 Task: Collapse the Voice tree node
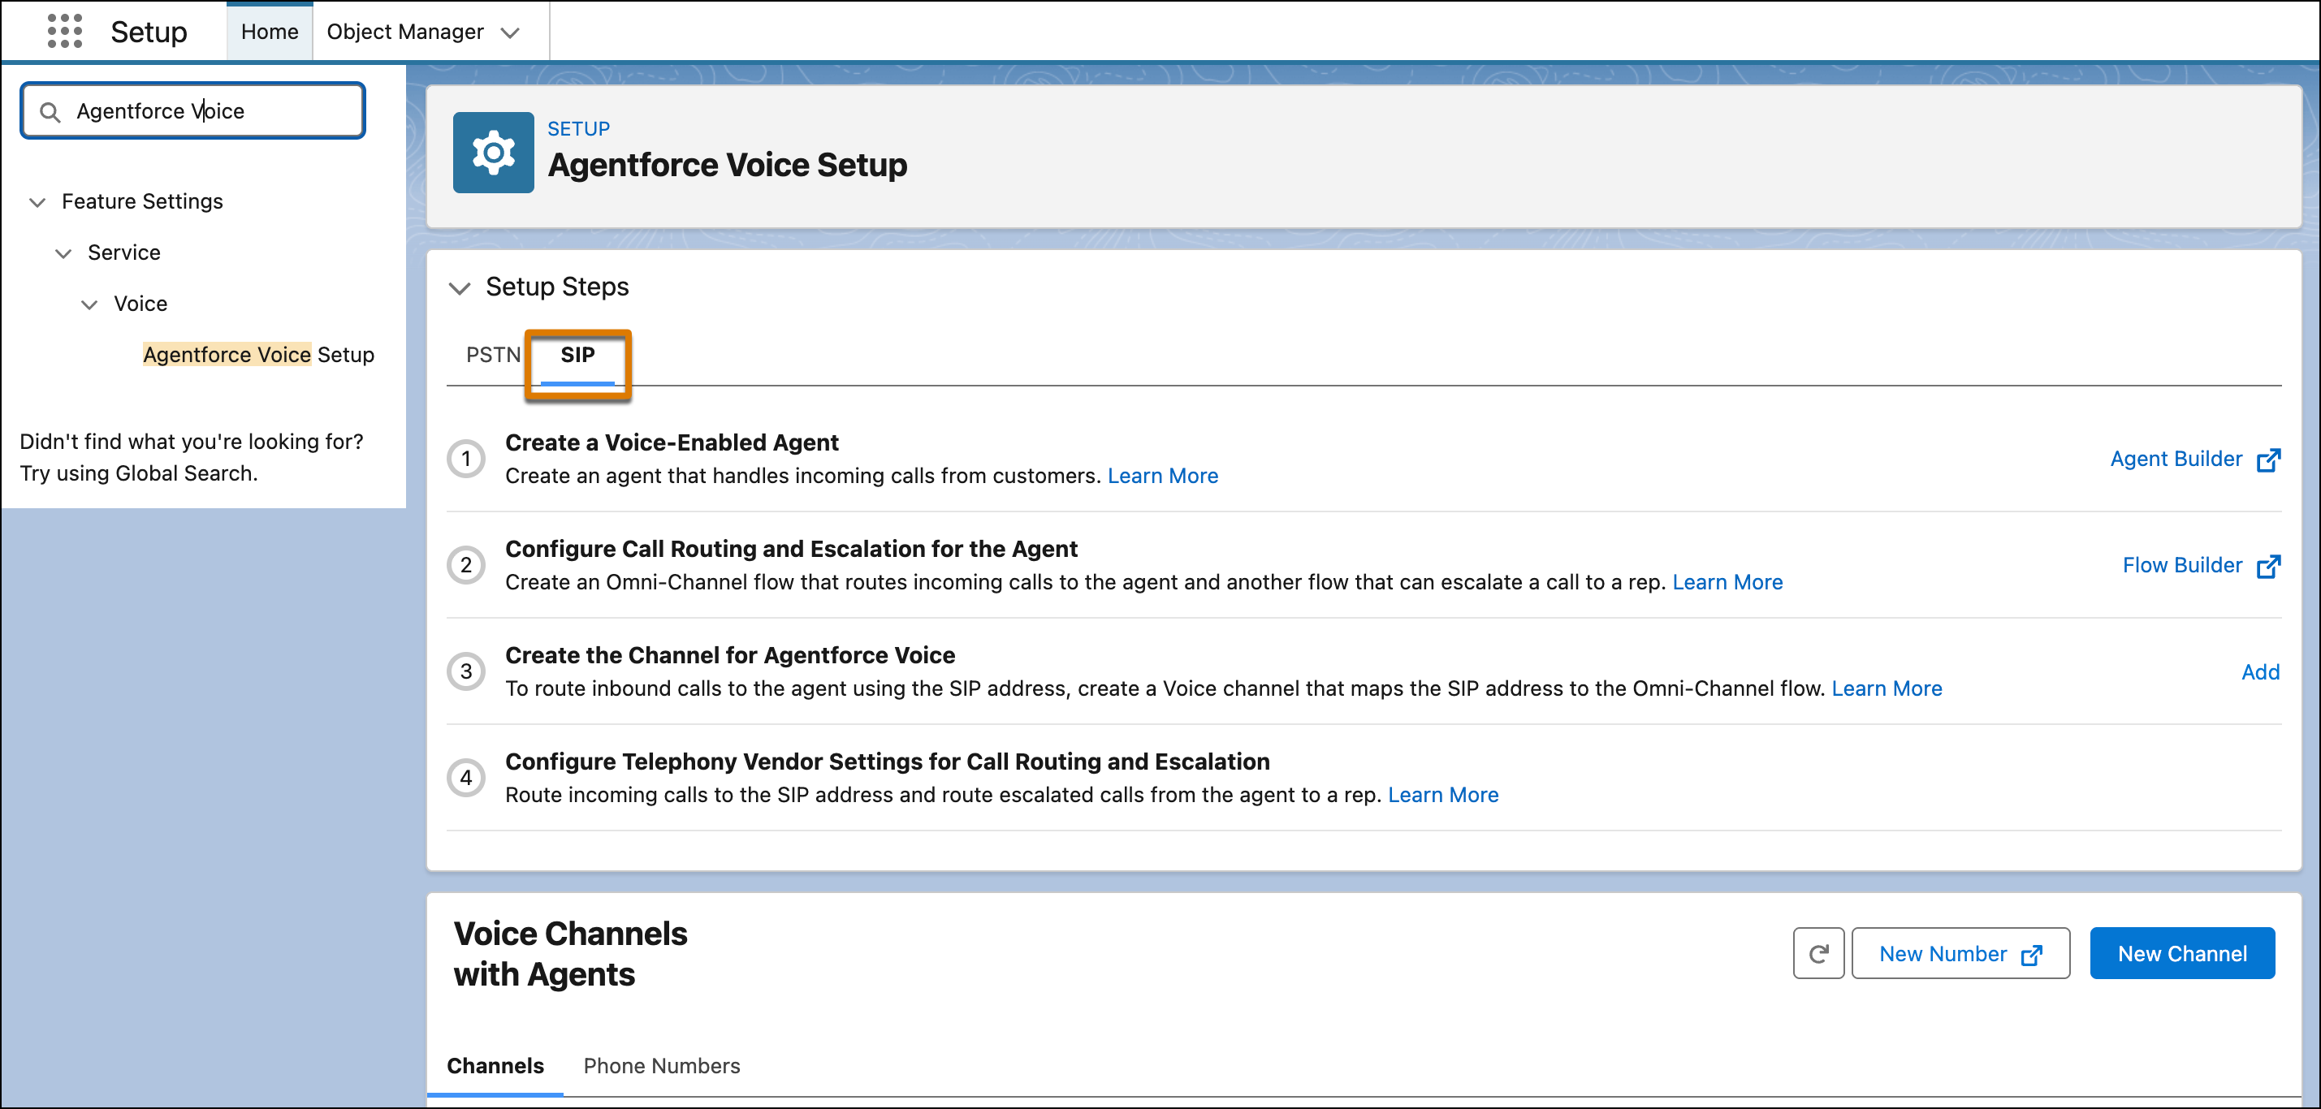pos(90,304)
